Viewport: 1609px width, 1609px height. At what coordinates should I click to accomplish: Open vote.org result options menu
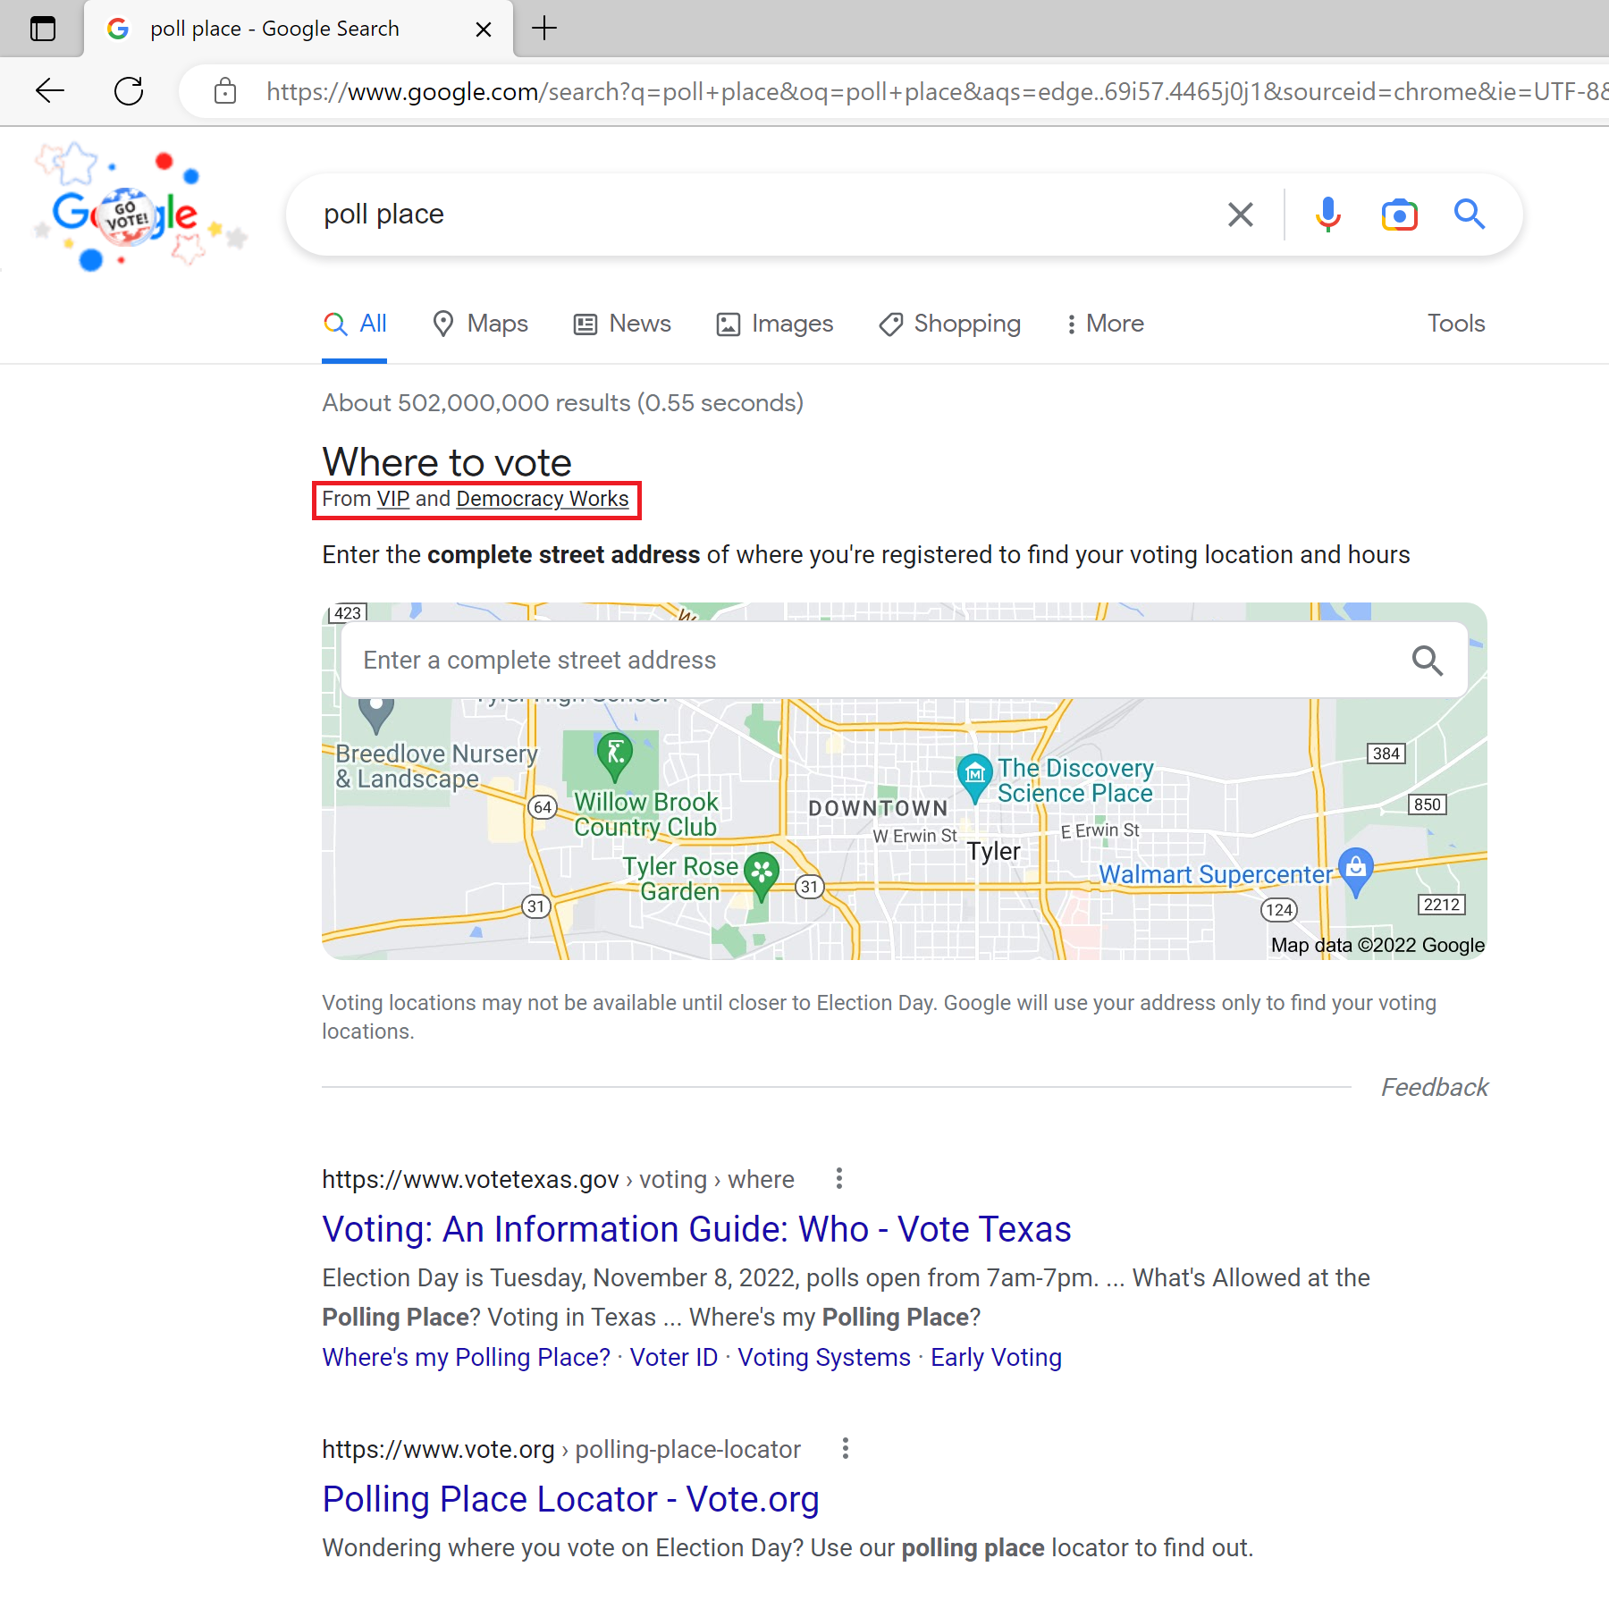(846, 1448)
